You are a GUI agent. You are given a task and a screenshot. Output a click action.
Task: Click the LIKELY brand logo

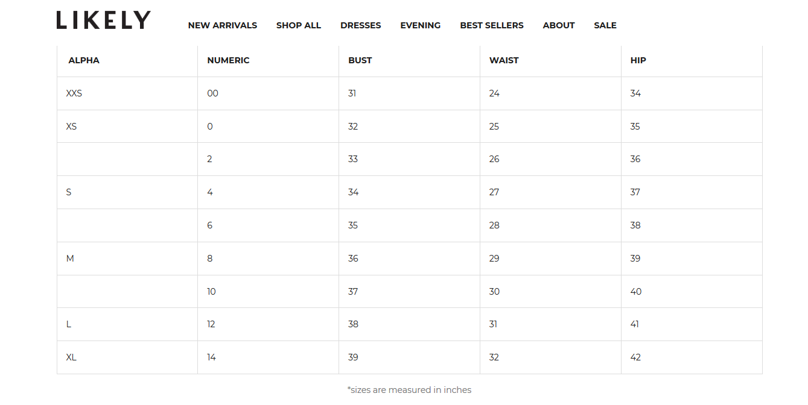tap(103, 20)
